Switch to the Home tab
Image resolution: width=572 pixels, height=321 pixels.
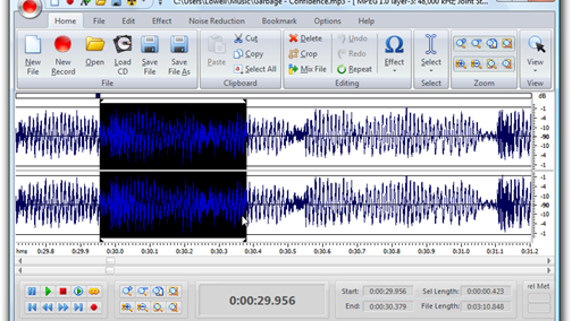[65, 21]
